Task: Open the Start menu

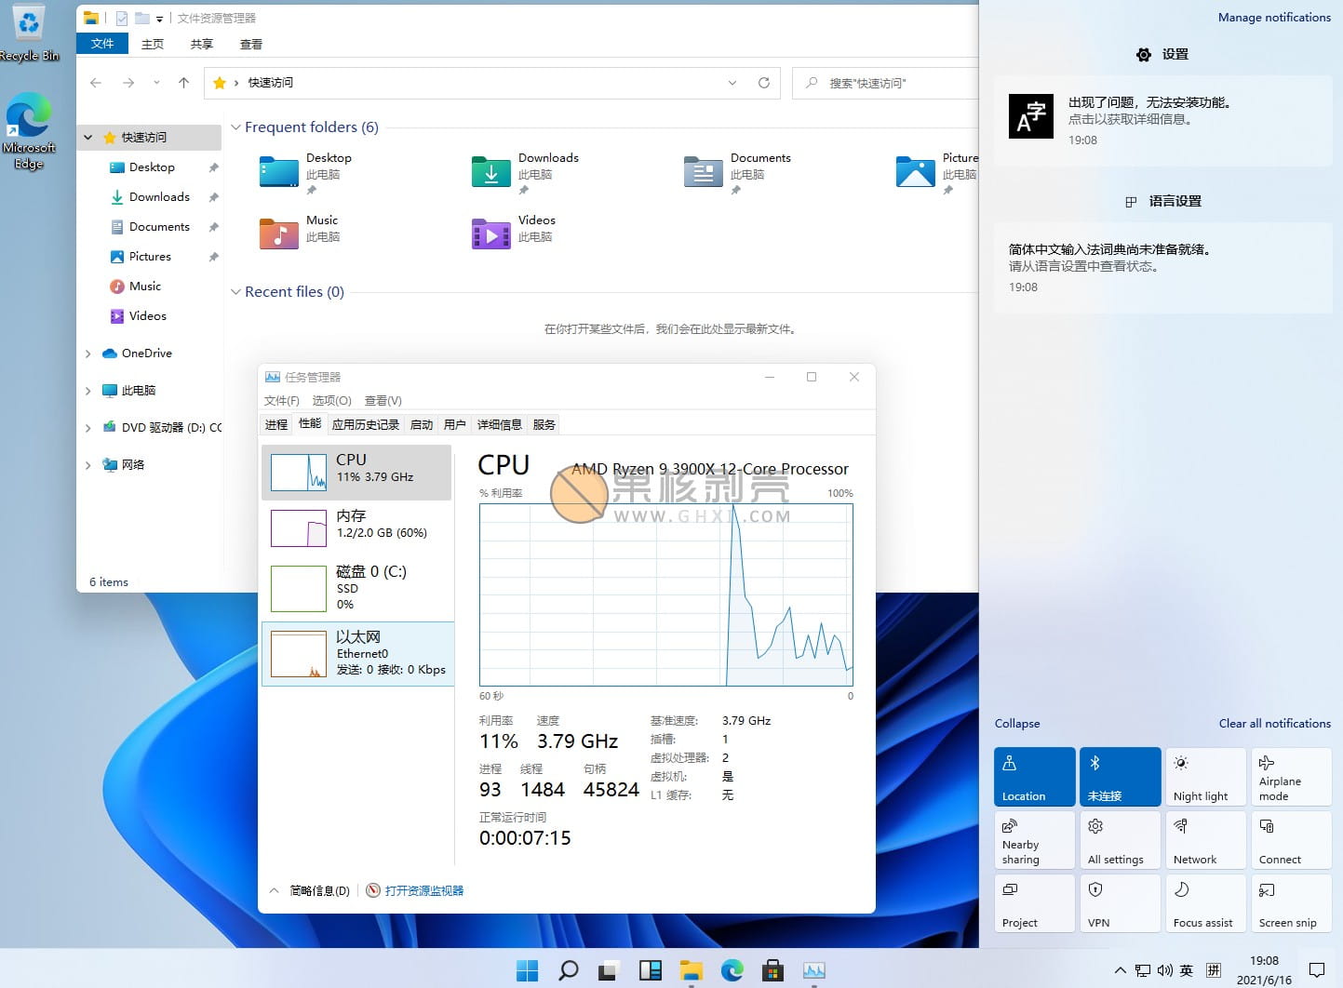Action: [527, 970]
